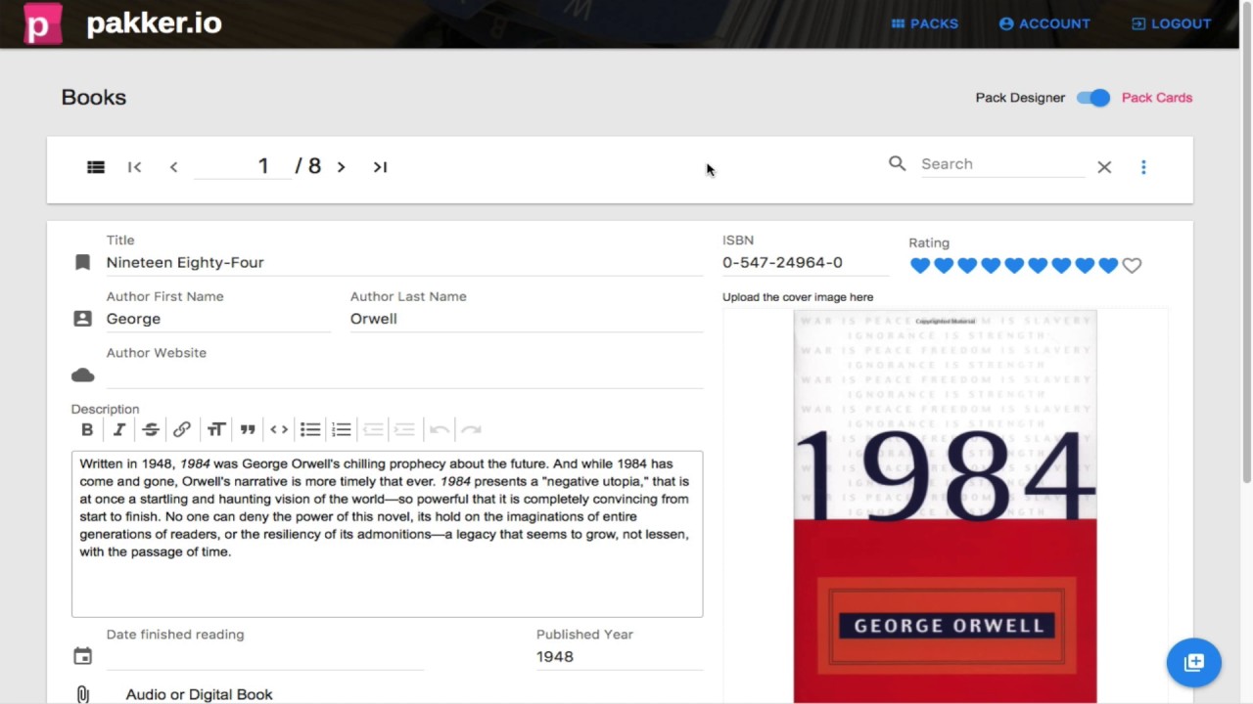Log out using the Logout link
Screen dimensions: 1253x704
pos(1172,23)
